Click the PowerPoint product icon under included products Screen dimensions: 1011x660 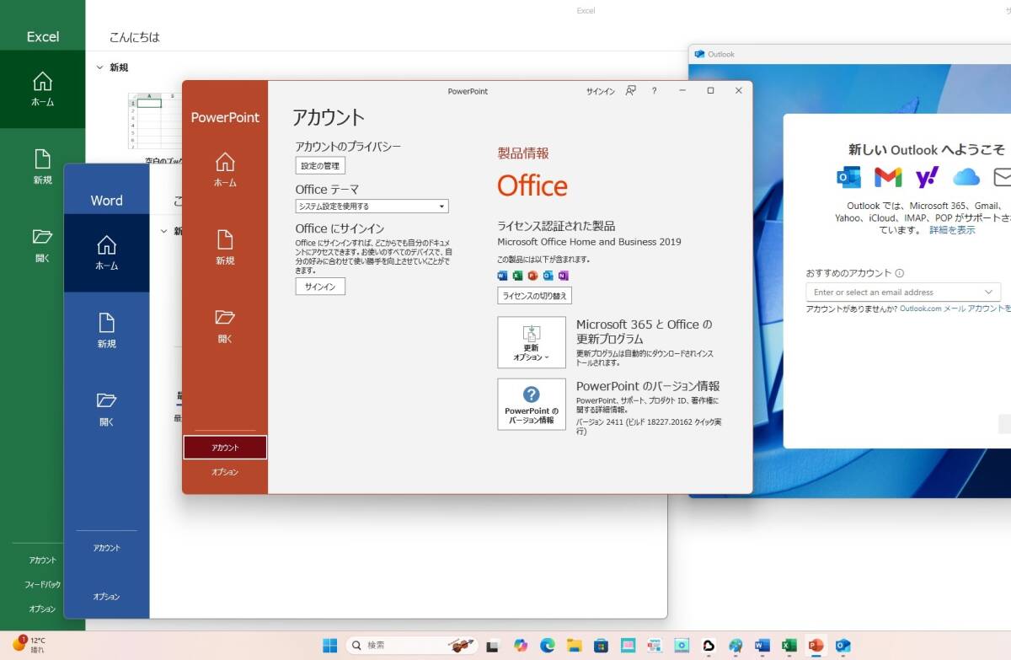click(x=532, y=276)
